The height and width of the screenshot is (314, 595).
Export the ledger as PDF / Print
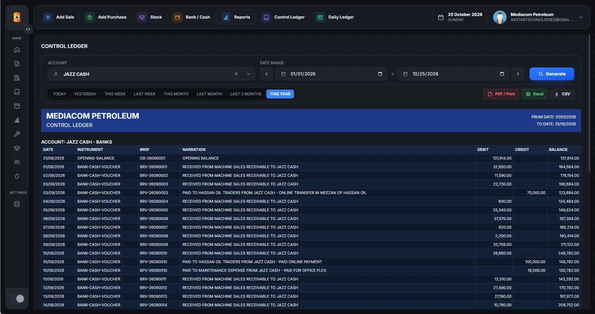point(501,94)
